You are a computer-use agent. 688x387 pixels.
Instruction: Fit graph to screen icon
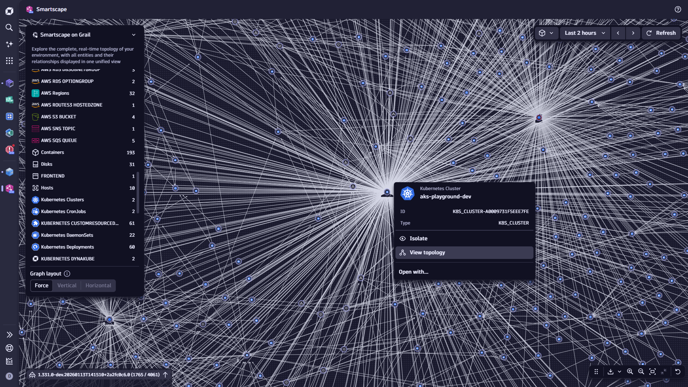(x=653, y=372)
